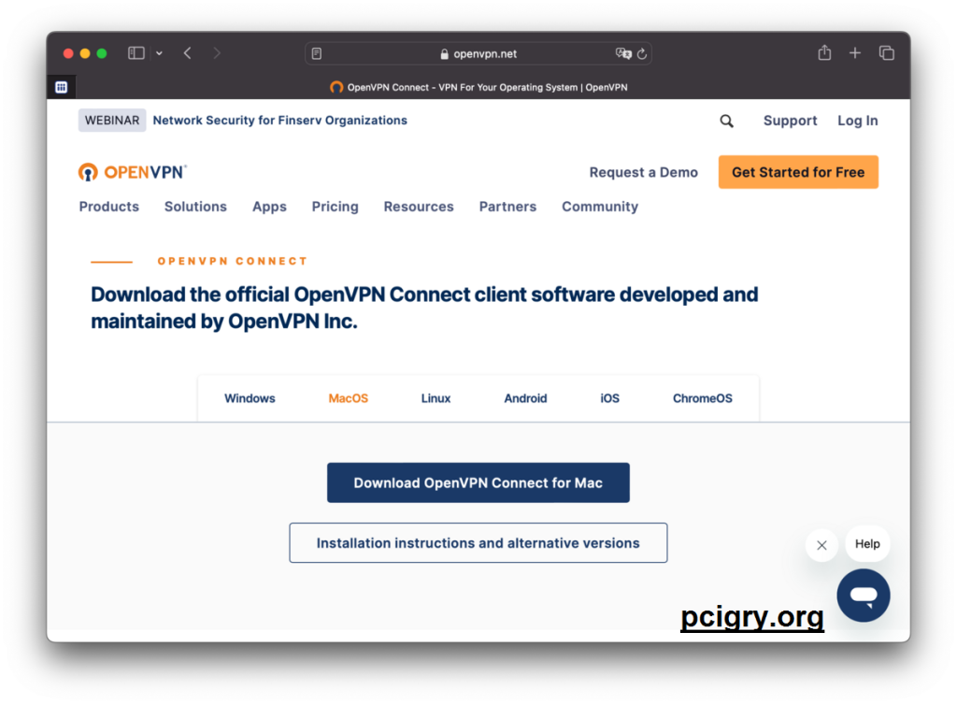
Task: Open the Solutions menu
Action: [x=195, y=207]
